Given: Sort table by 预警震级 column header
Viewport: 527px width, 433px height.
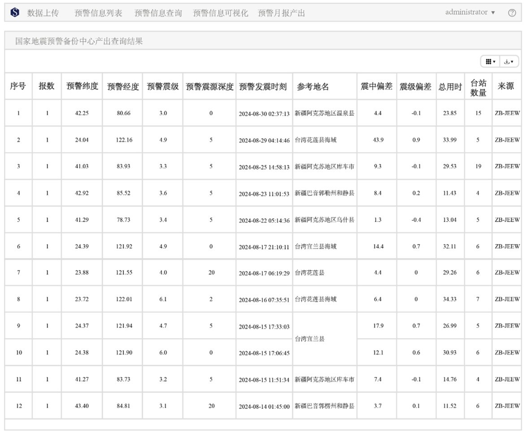Looking at the screenshot, I should (x=163, y=87).
